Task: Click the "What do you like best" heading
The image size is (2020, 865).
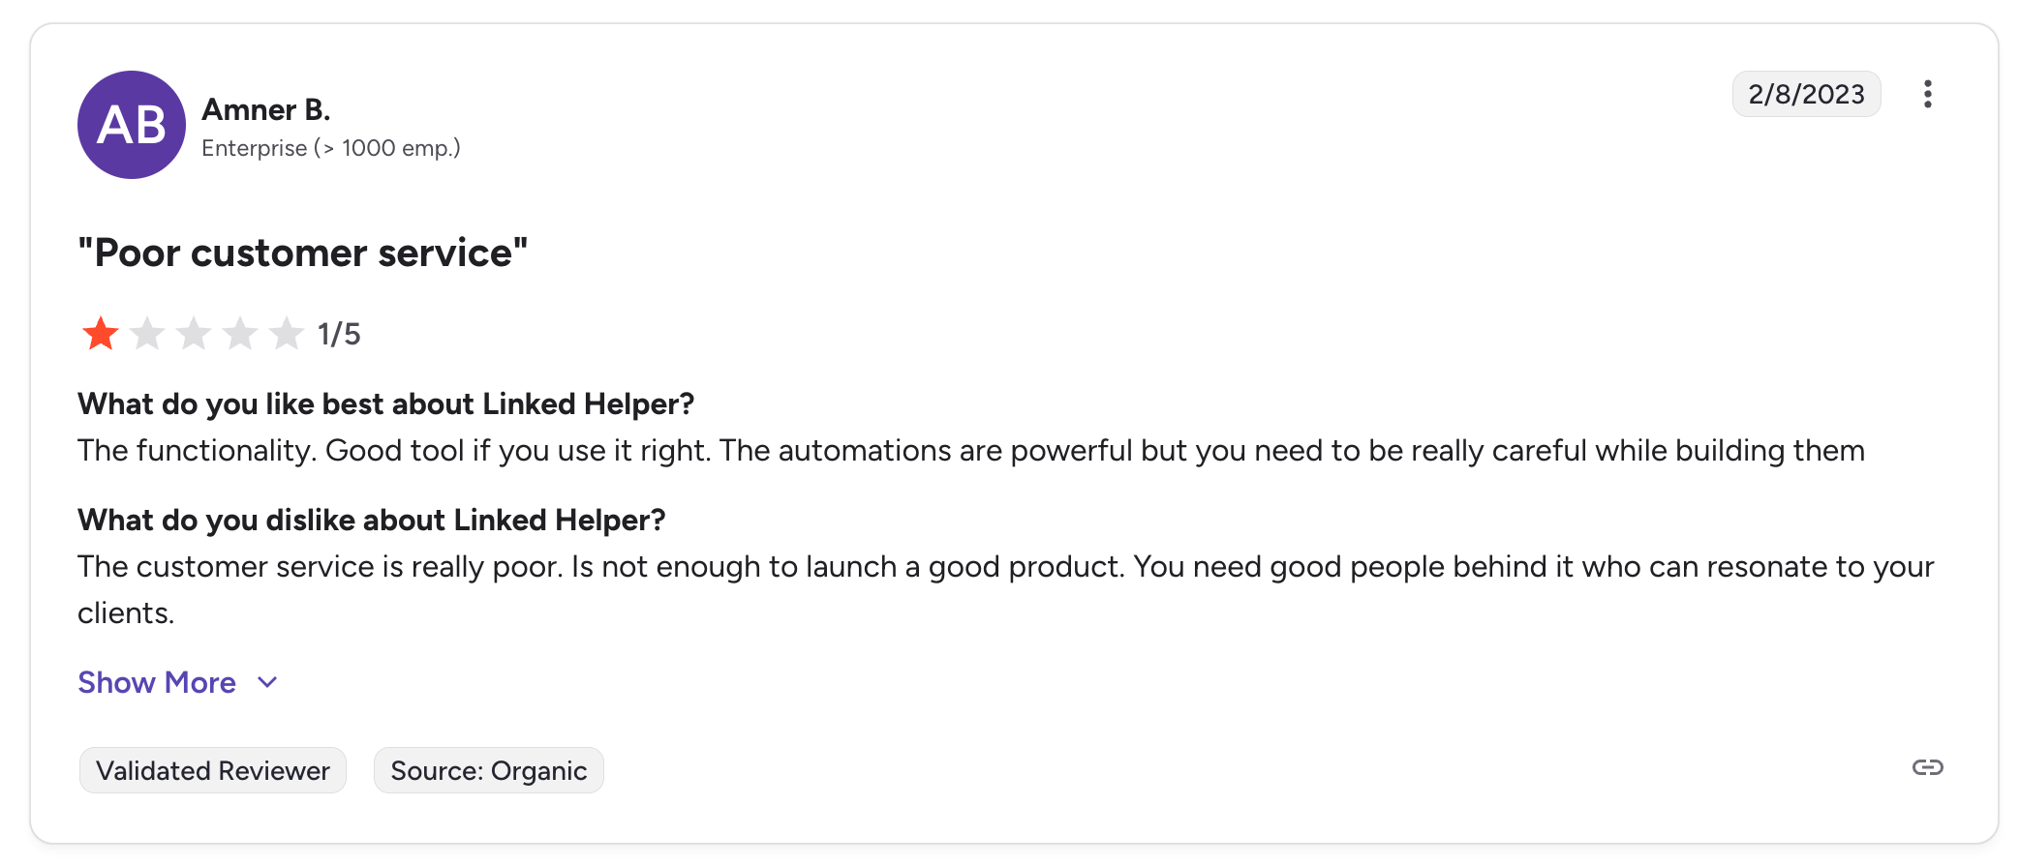Action: tap(385, 403)
